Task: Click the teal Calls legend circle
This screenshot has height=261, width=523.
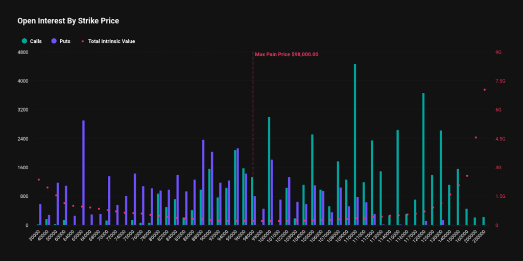Action: click(x=25, y=41)
